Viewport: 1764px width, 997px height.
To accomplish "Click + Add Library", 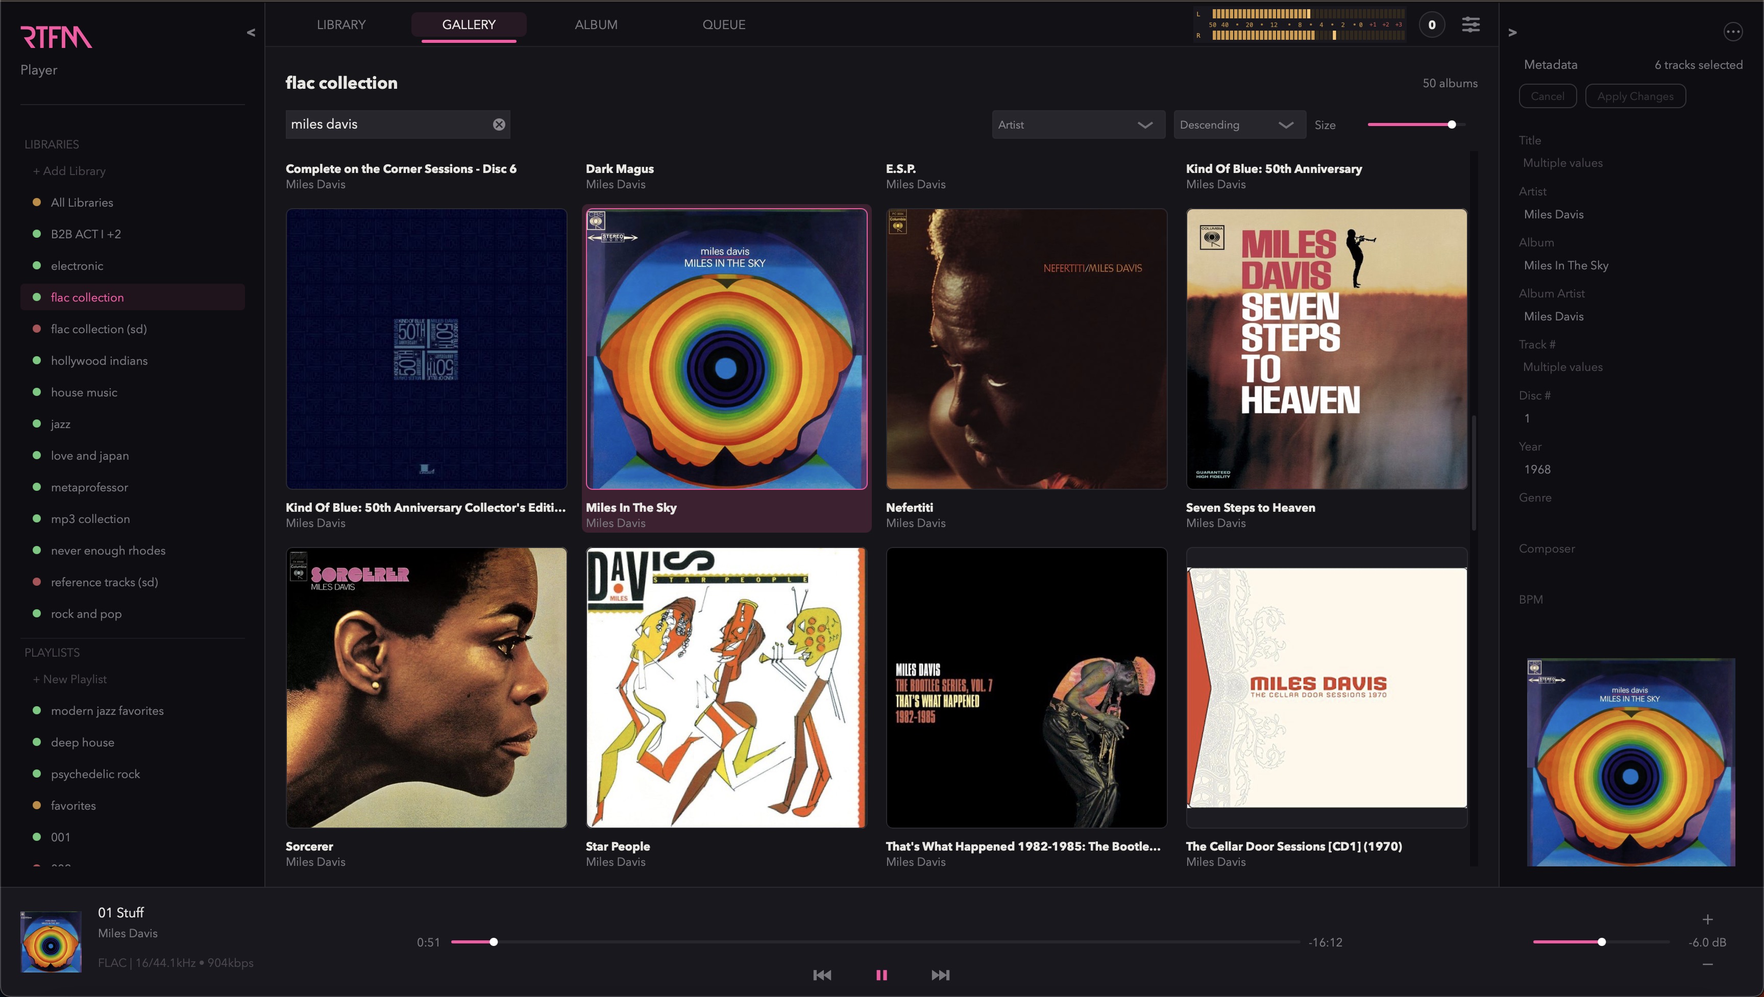I will coord(69,171).
